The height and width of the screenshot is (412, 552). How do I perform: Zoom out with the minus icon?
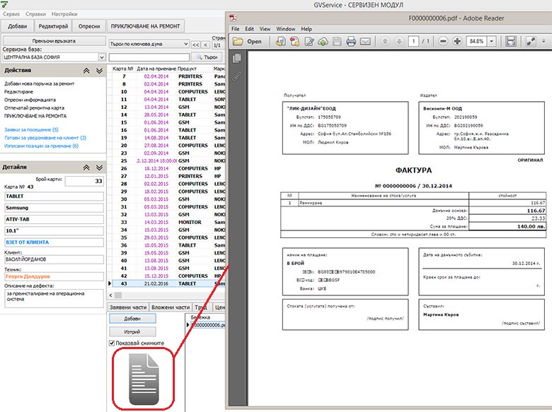tap(443, 41)
